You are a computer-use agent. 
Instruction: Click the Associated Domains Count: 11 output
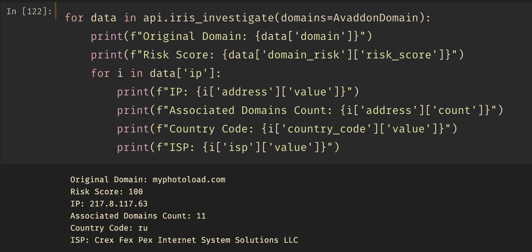[138, 216]
